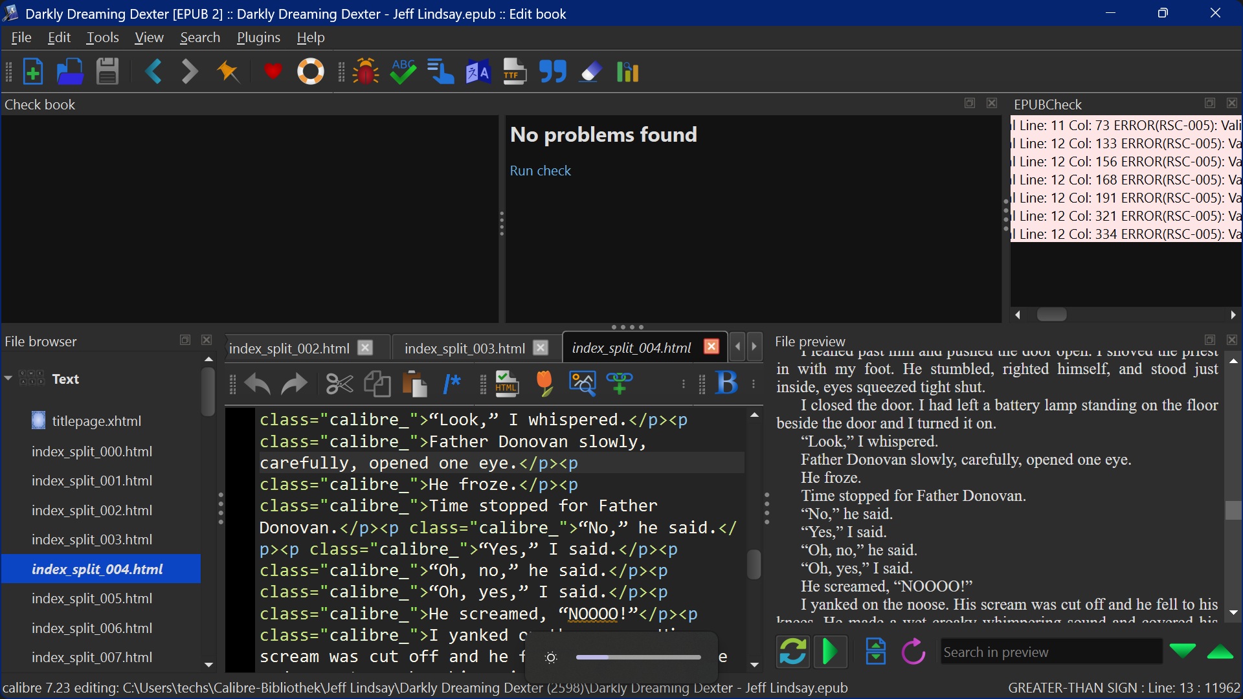Click the insert hyperlink chain icon
Screen dimensions: 1243x699
(620, 384)
